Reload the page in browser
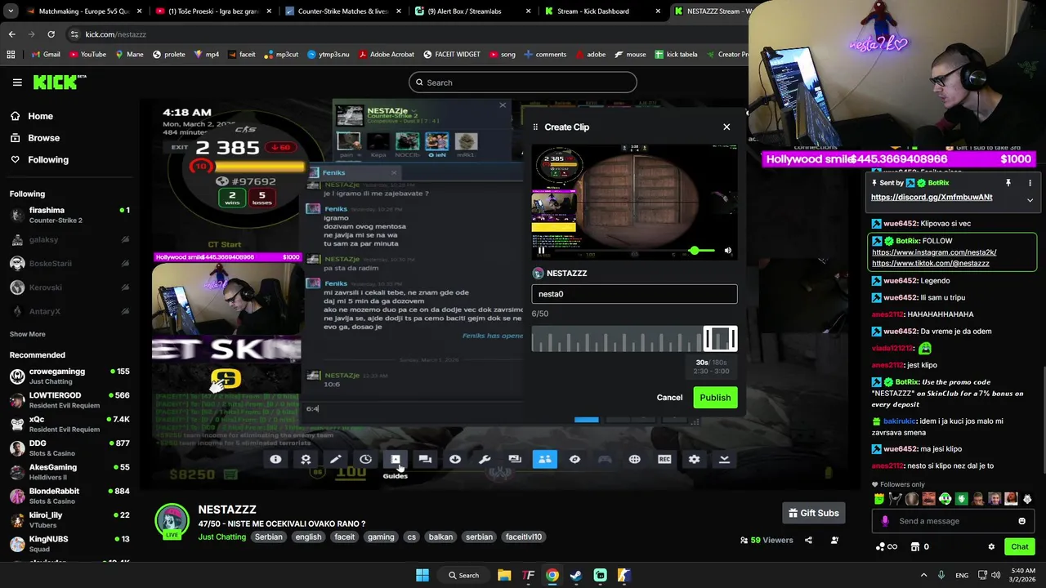 point(51,34)
